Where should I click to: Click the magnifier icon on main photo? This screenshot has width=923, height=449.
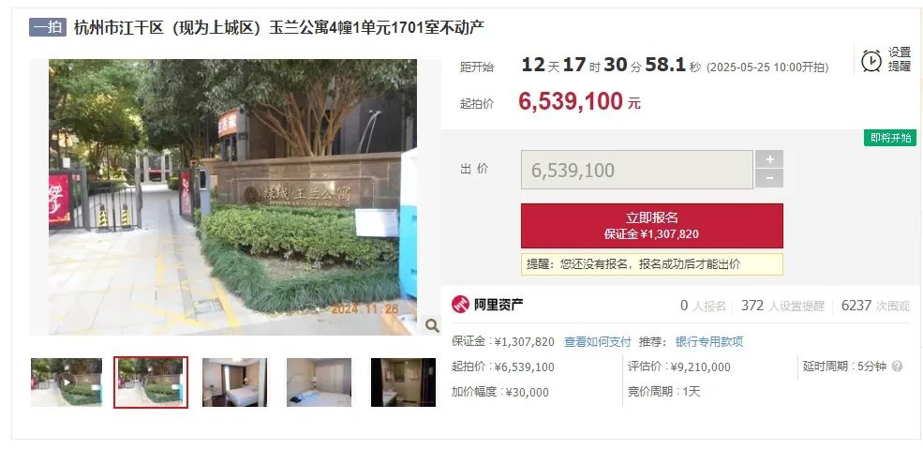(431, 325)
